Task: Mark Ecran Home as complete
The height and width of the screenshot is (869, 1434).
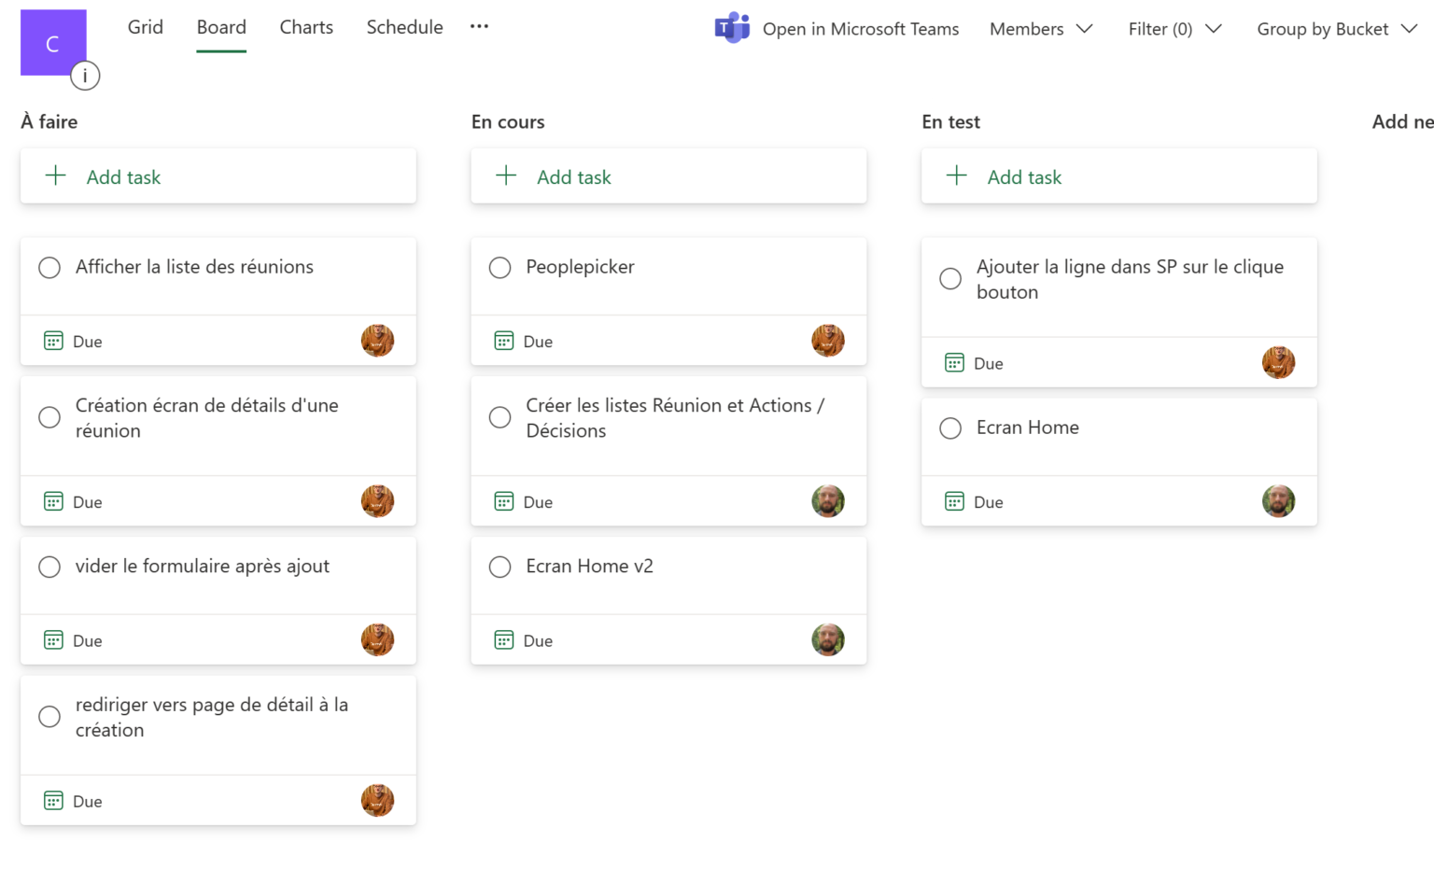Action: tap(949, 427)
